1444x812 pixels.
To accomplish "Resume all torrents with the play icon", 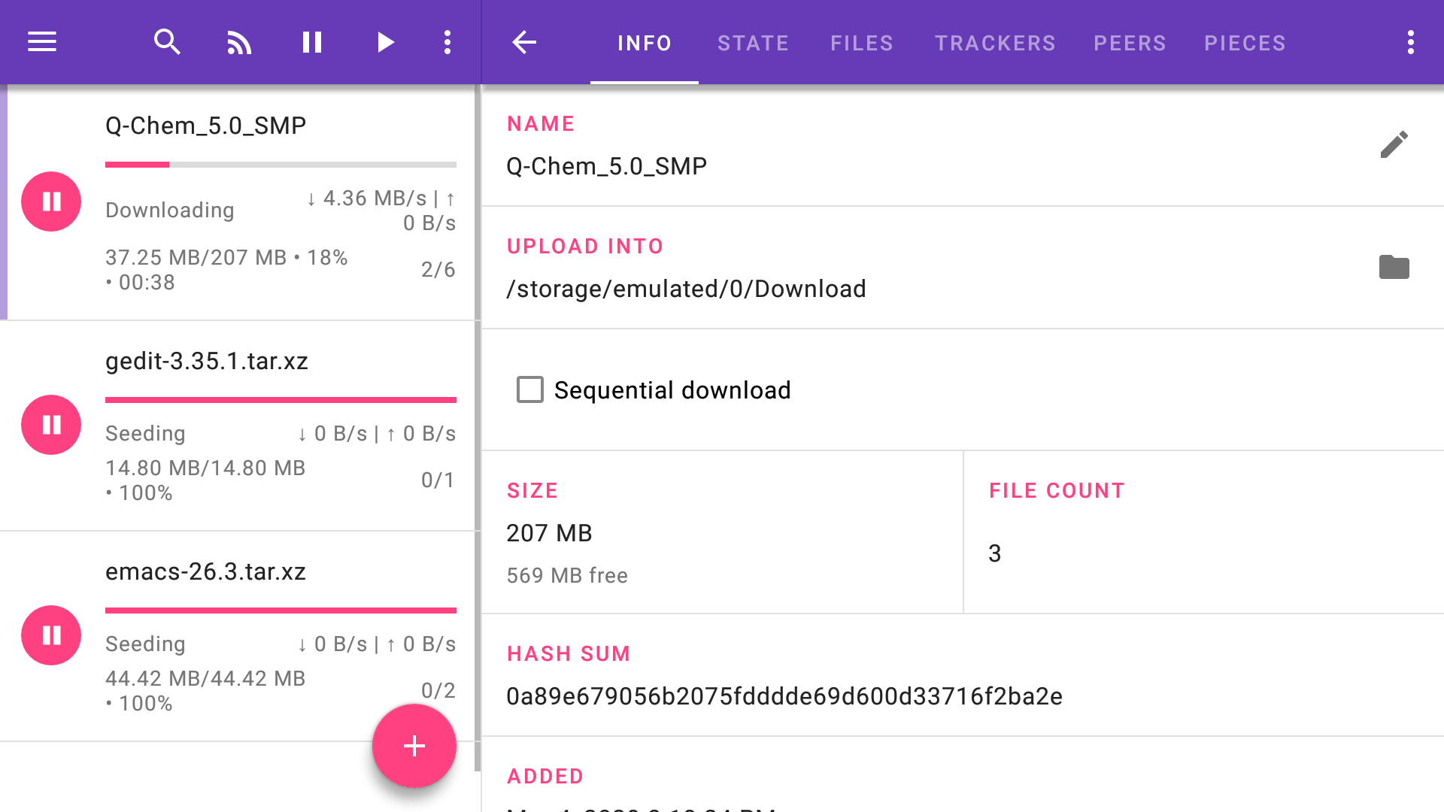I will pos(385,42).
